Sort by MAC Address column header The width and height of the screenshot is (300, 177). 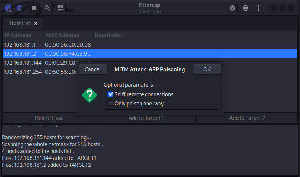click(62, 35)
